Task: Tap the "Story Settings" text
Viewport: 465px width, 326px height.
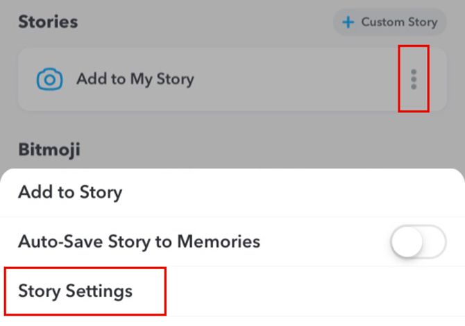Action: (x=76, y=291)
